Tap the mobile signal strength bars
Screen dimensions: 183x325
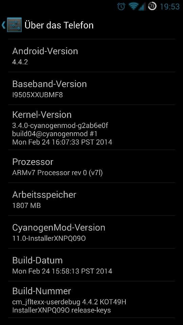coord(142,6)
